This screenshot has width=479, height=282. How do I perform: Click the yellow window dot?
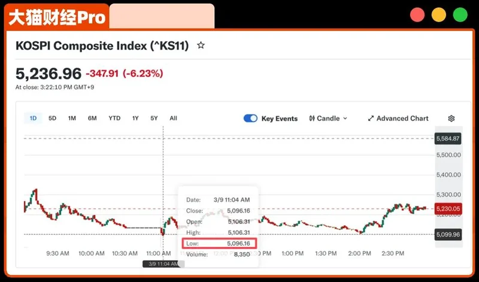point(439,15)
